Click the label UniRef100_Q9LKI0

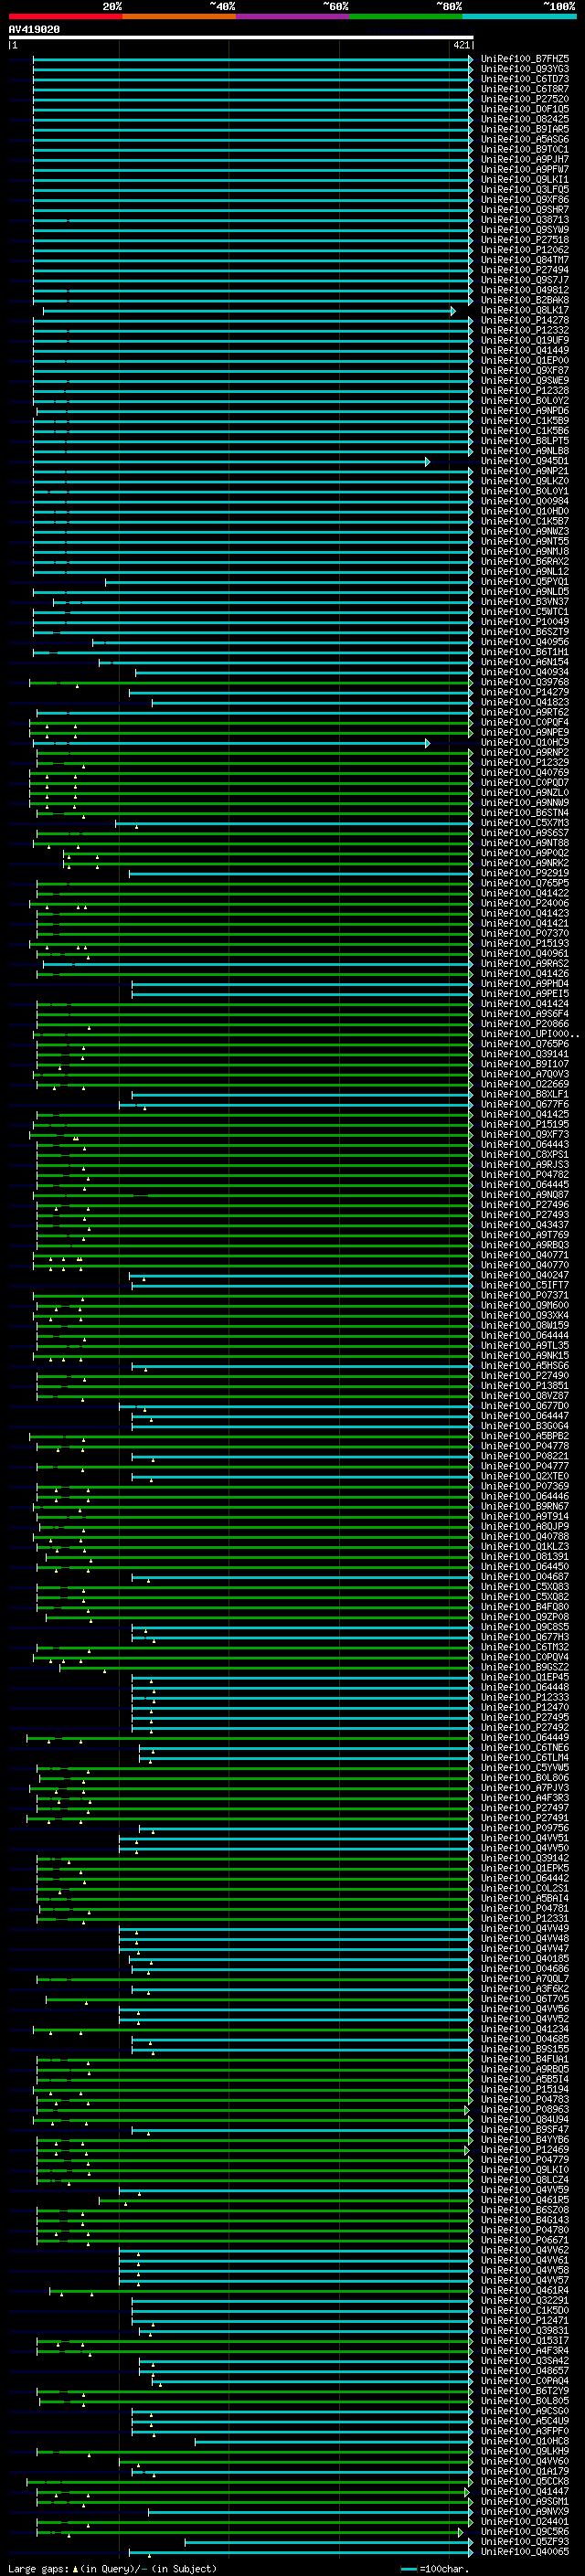coord(525,2169)
